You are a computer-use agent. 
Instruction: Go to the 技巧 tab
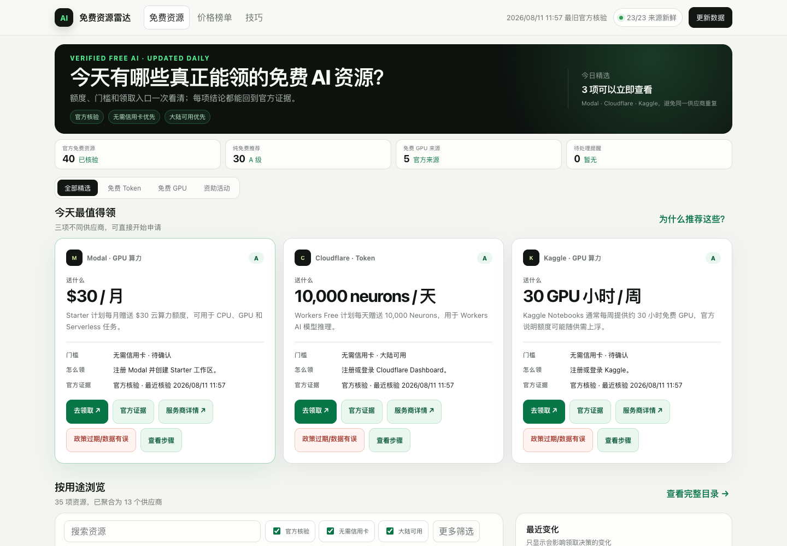coord(254,17)
